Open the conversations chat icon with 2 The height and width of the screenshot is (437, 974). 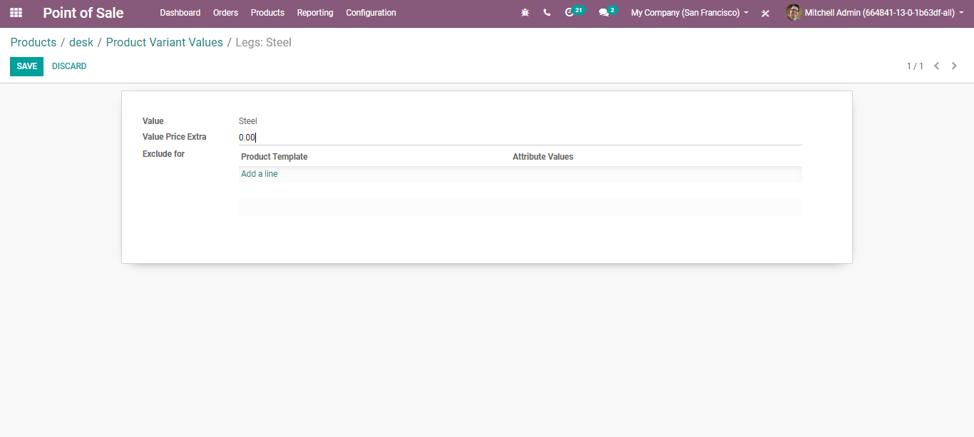[x=608, y=12]
